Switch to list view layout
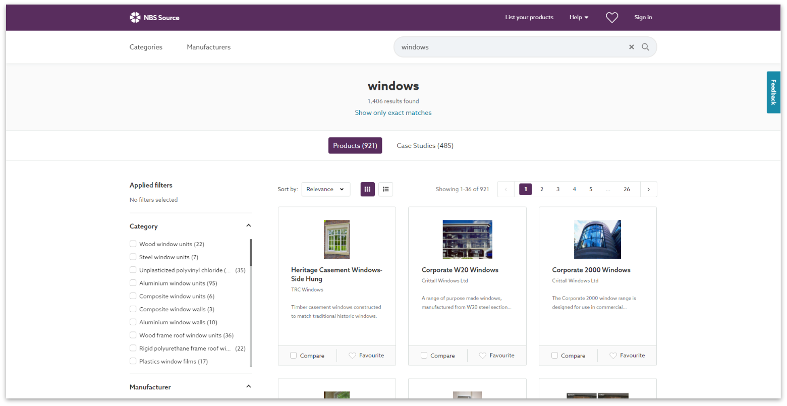This screenshot has height=406, width=787. [x=385, y=189]
